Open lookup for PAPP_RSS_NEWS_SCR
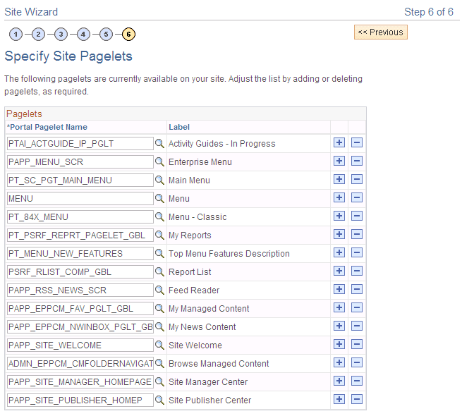 pyautogui.click(x=159, y=290)
